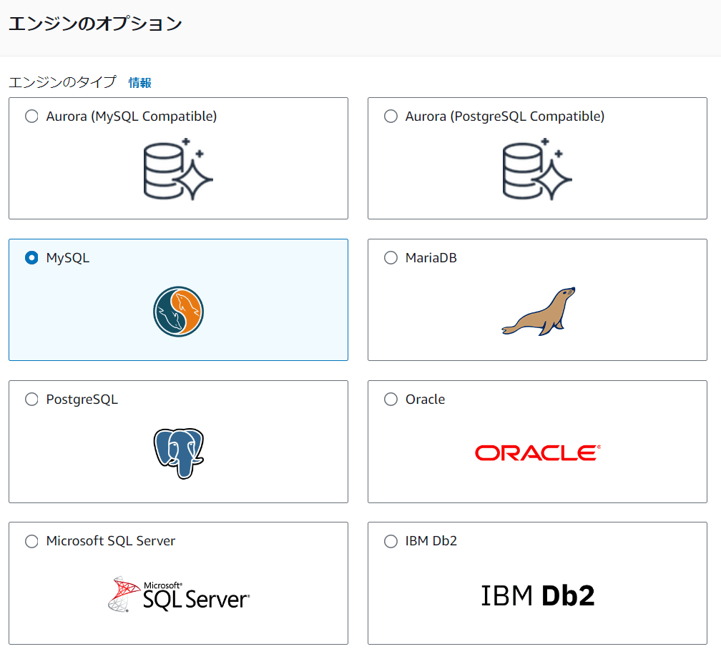Select the Aurora (PostgreSQL Compatible) radio button
This screenshot has width=721, height=659.
[391, 117]
